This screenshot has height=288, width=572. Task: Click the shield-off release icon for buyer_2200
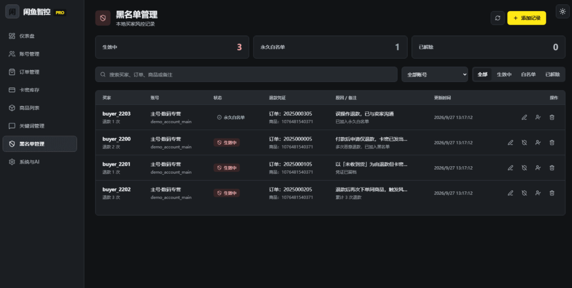point(524,142)
